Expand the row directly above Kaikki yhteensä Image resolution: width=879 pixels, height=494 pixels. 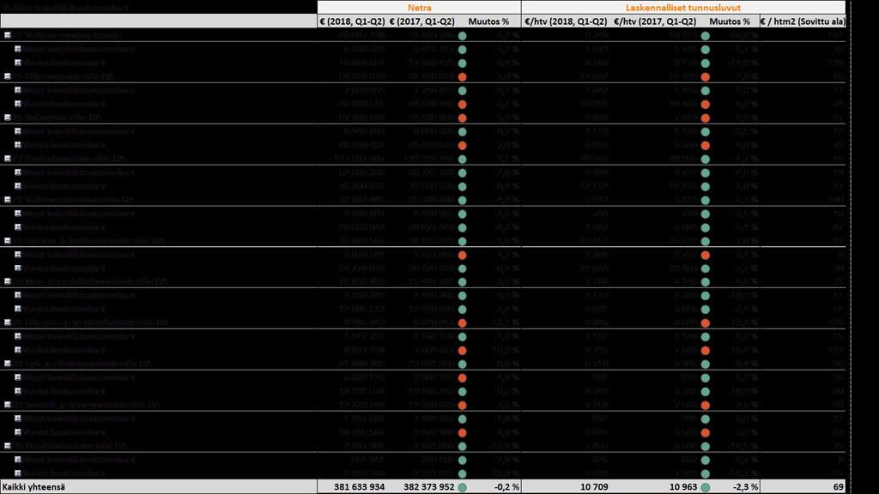click(17, 473)
